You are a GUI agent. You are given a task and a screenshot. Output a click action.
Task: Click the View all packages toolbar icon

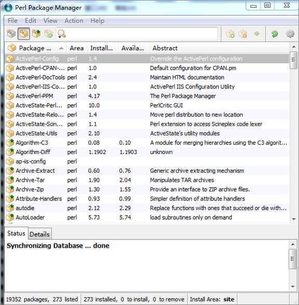[11, 34]
